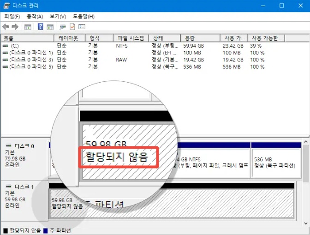Sort by the 파일 시스템 column header

131,38
